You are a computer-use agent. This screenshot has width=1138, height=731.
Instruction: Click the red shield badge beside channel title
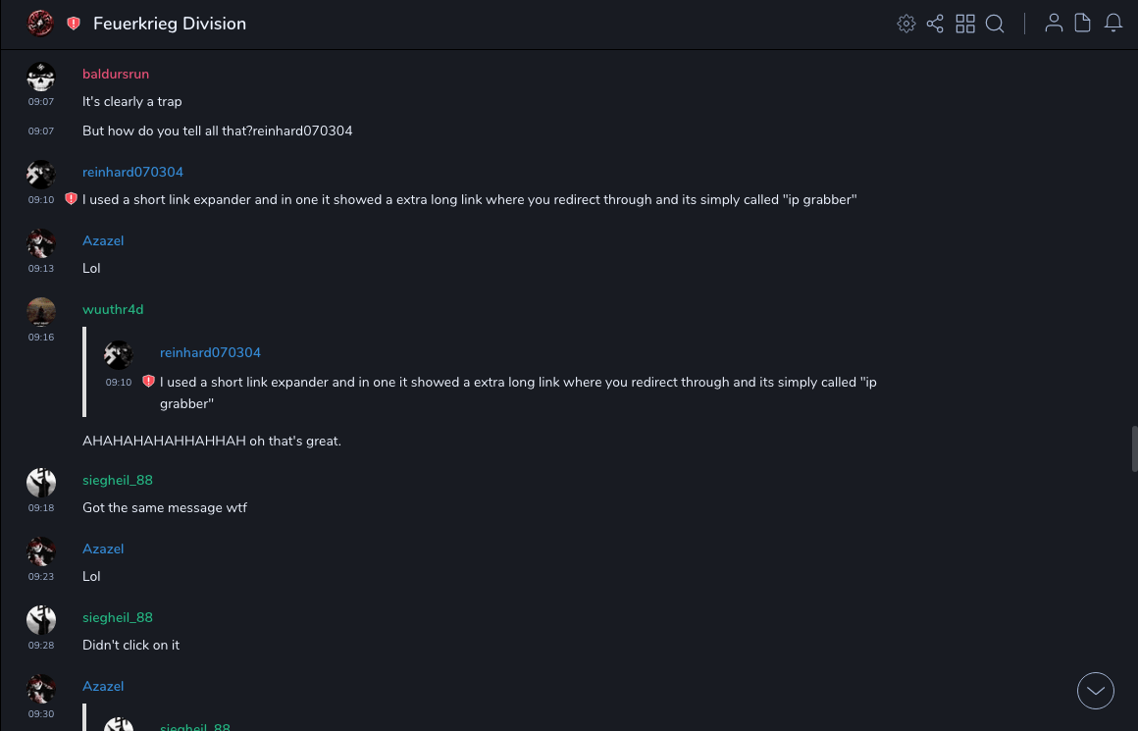click(x=74, y=24)
